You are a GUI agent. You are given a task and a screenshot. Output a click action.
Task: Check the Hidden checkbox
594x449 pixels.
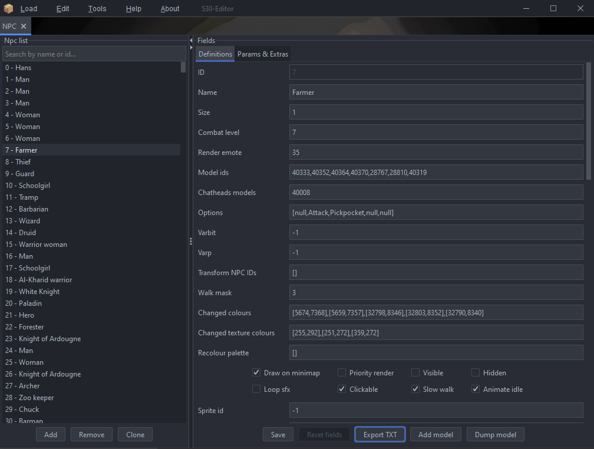tap(476, 372)
